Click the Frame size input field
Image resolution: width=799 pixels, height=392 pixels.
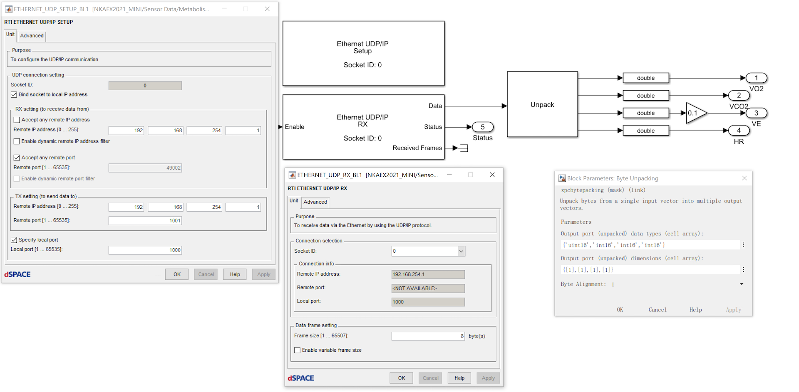tap(428, 336)
